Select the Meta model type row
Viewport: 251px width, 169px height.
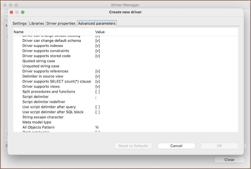click(37, 122)
